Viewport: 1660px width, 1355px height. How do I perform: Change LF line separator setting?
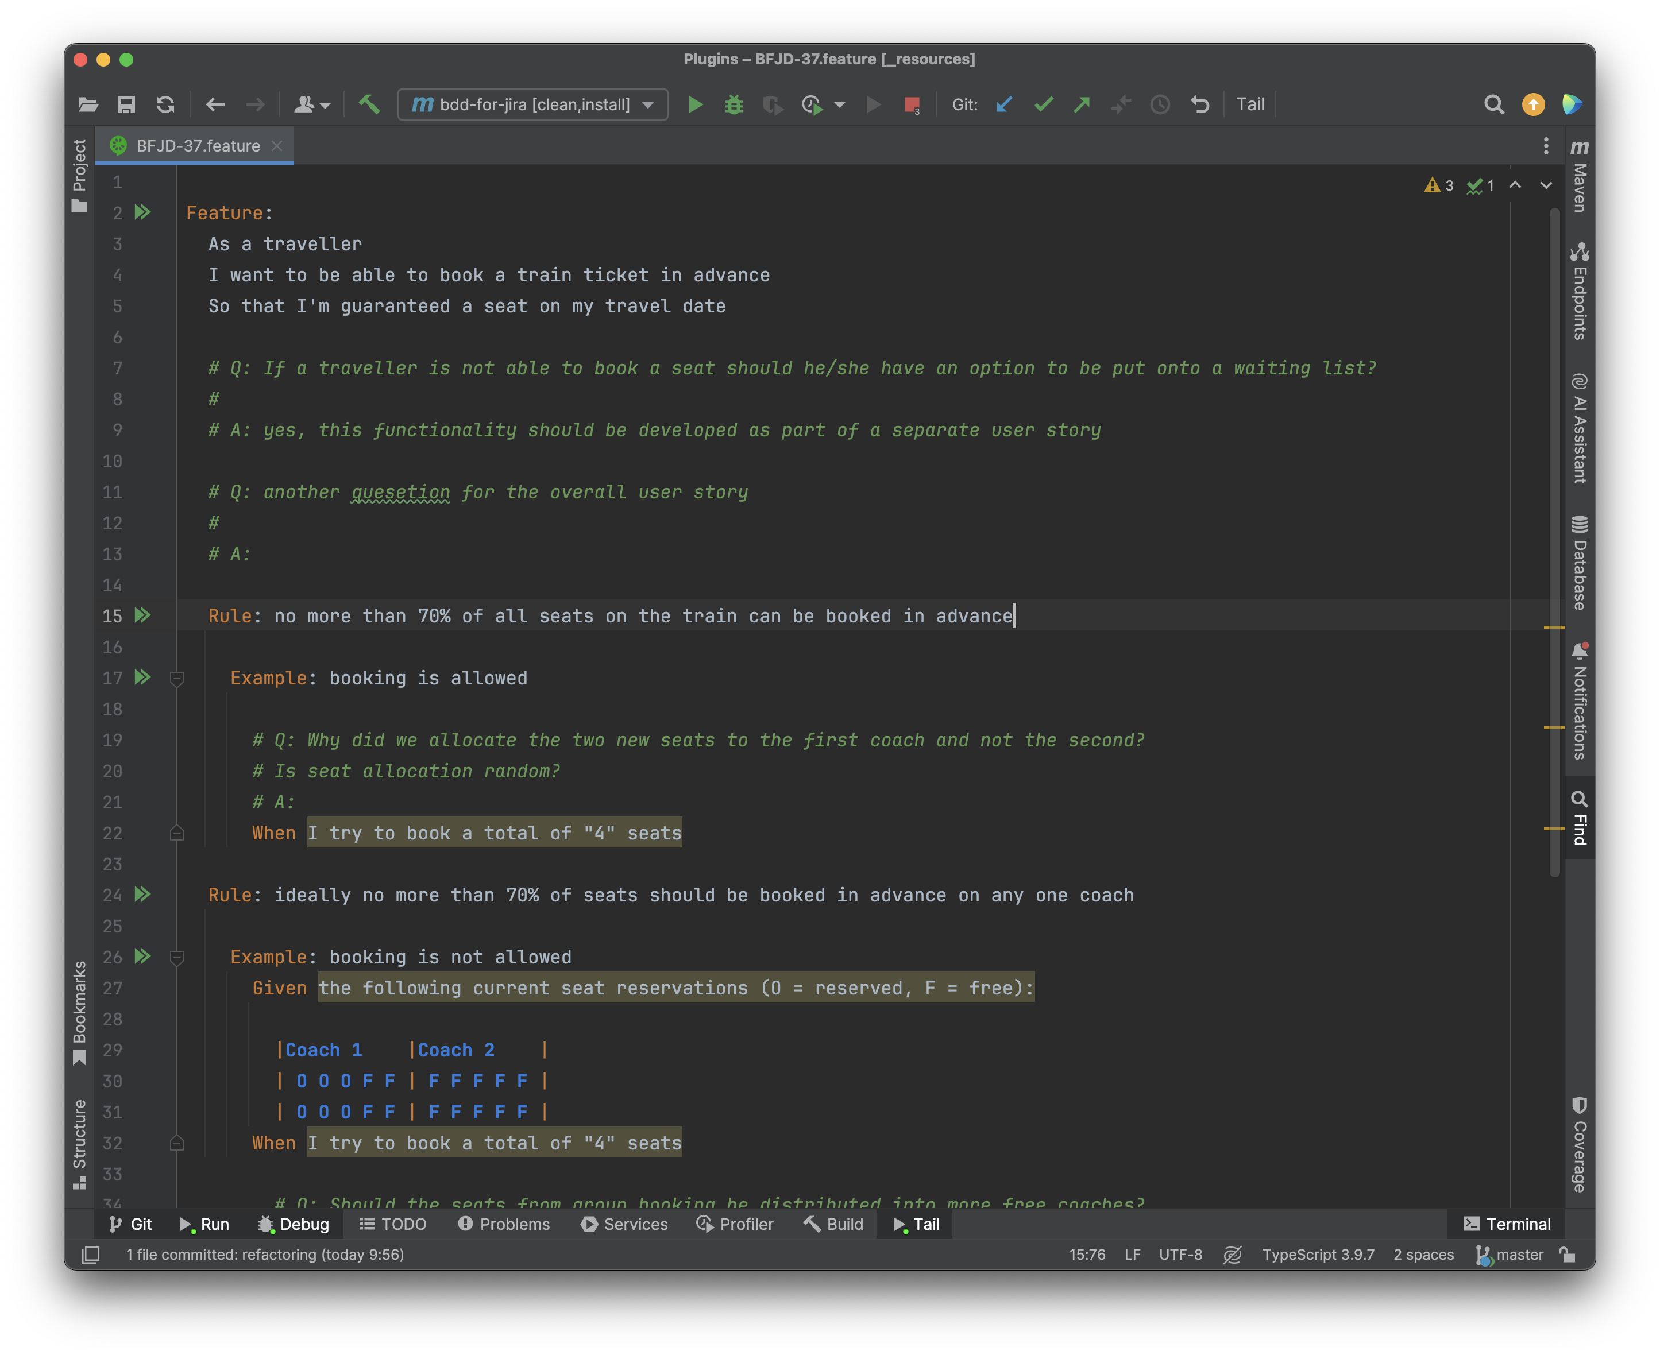point(1132,1255)
